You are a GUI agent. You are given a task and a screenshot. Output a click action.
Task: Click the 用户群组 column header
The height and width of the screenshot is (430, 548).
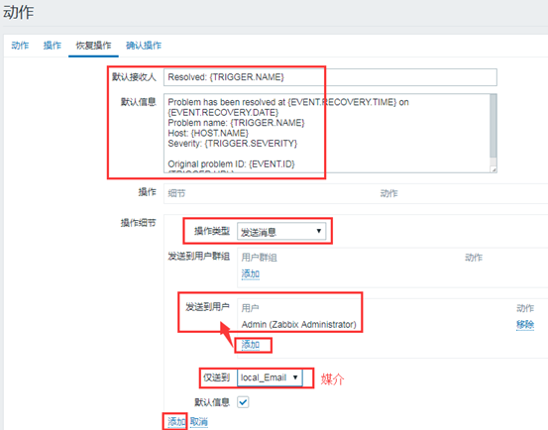point(259,258)
